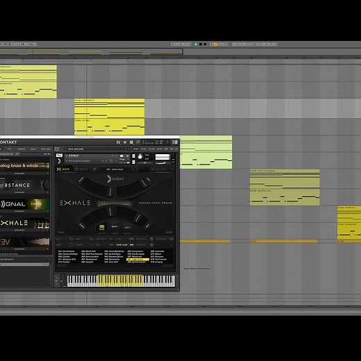Stop playback using Ableton's black square button
Image resolution: width=361 pixels, height=361 pixels.
[201, 44]
